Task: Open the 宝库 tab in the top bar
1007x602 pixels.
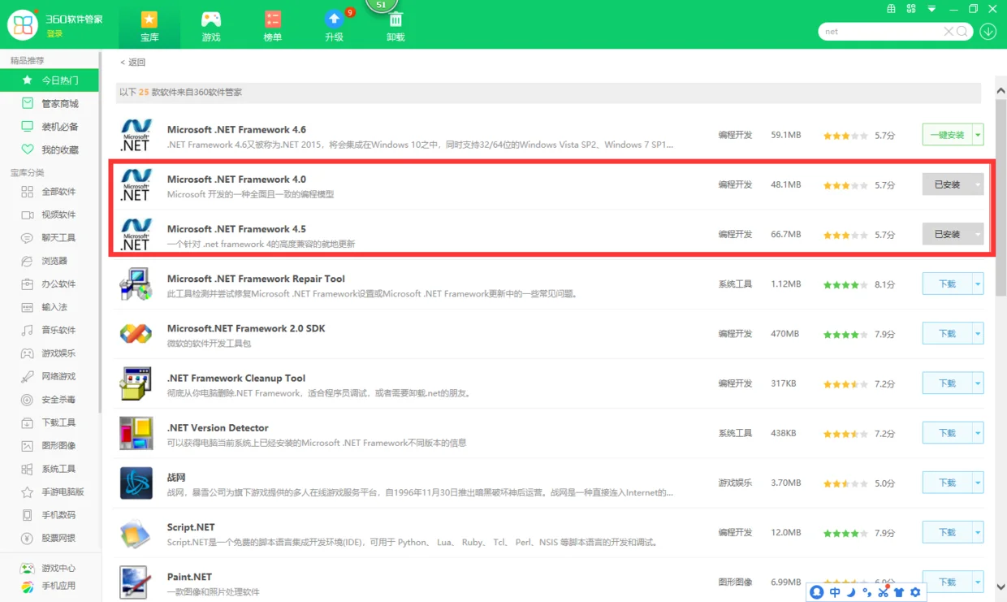Action: 149,26
